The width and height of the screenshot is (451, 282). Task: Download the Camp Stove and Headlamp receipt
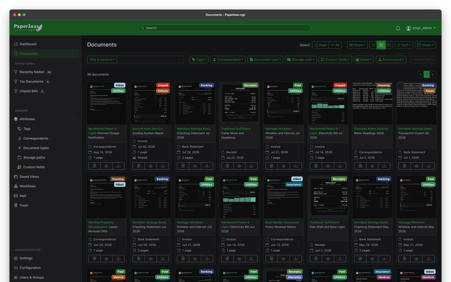(251, 166)
